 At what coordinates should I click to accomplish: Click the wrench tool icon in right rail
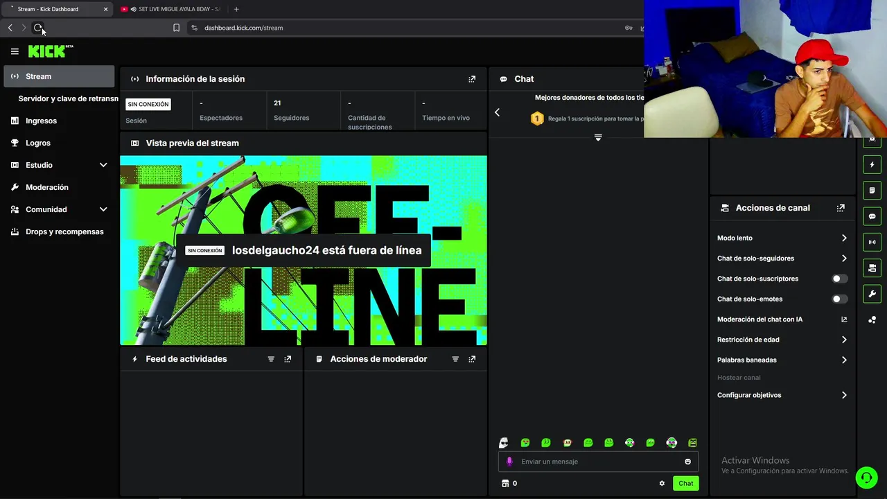pyautogui.click(x=872, y=294)
